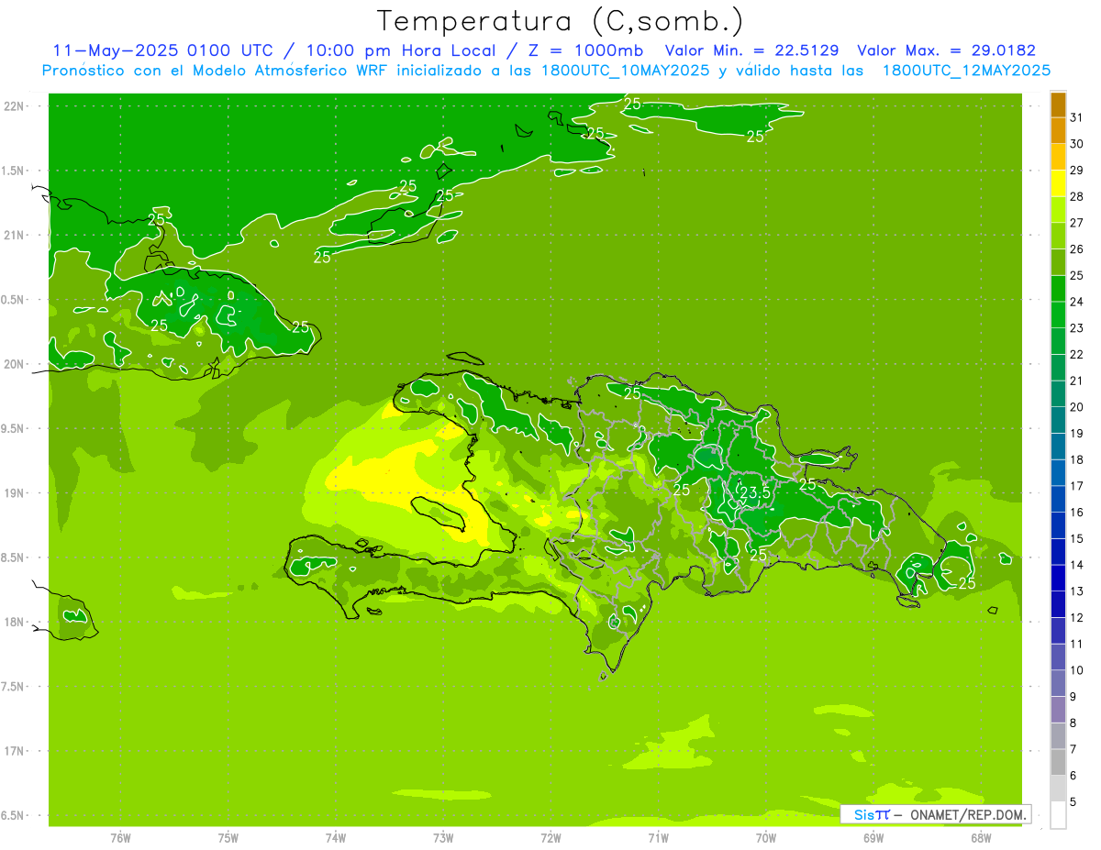This screenshot has width=1101, height=850.
Task: Pick orange legend swatch between 30 and 31
Action: 1058,131
